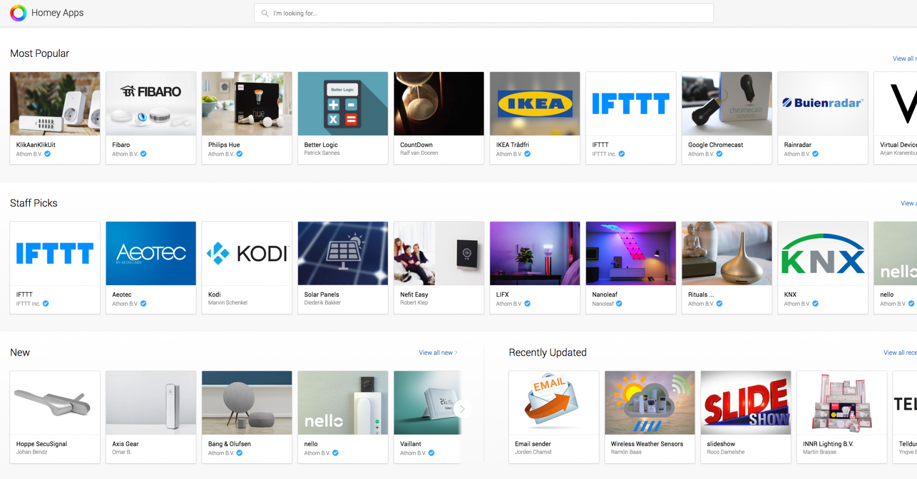917x479 pixels.
Task: Open the INNR Lighting app image
Action: tap(842, 403)
